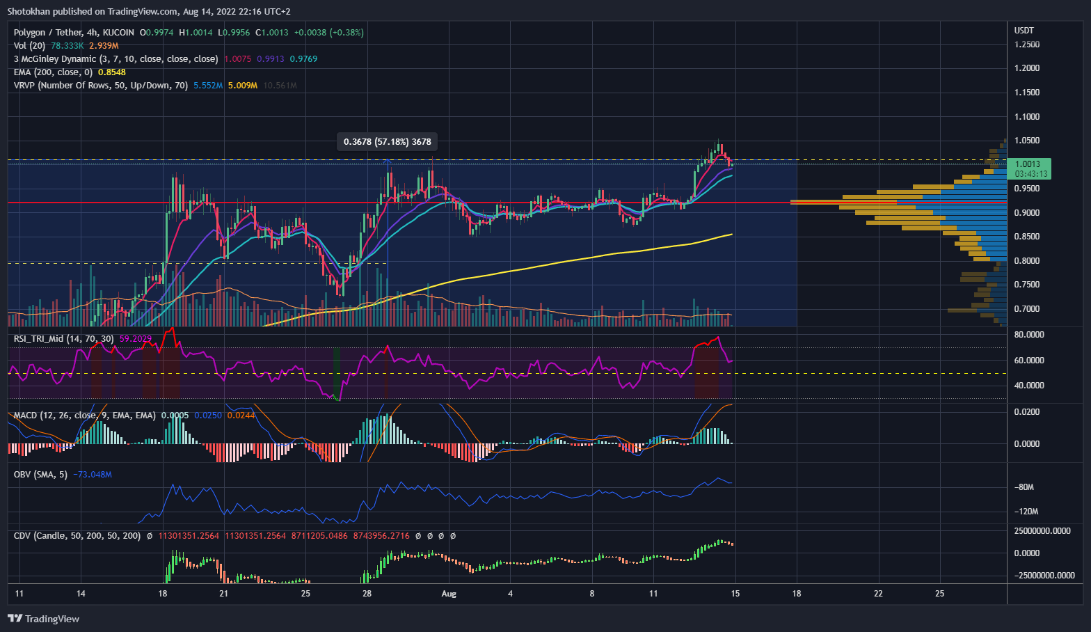Click the TradingView logo at the bottom
This screenshot has height=632, width=1091.
43,619
